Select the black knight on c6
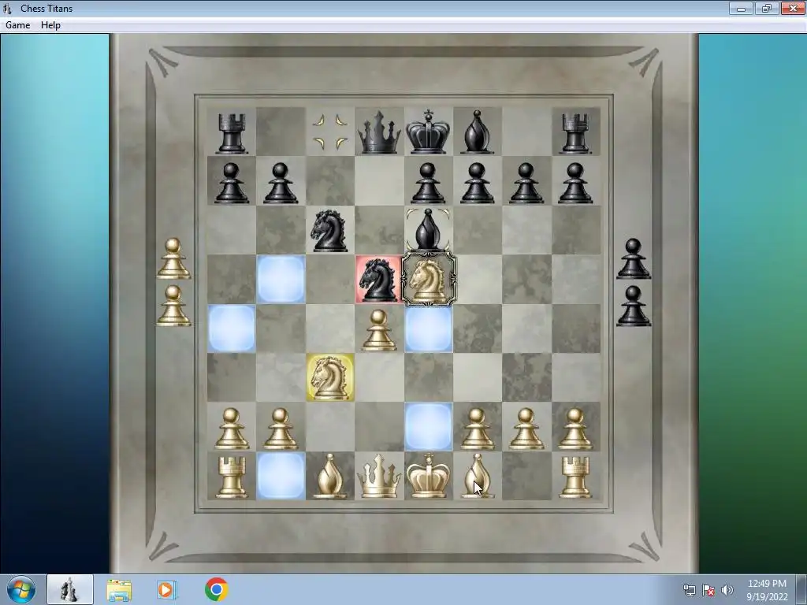Viewport: 807px width, 605px height. coord(329,231)
